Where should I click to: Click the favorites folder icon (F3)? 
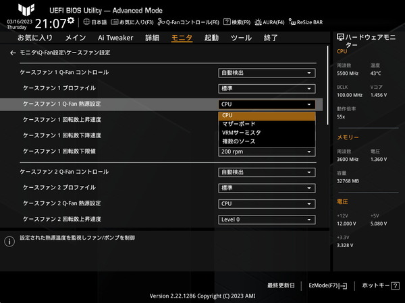coord(115,22)
